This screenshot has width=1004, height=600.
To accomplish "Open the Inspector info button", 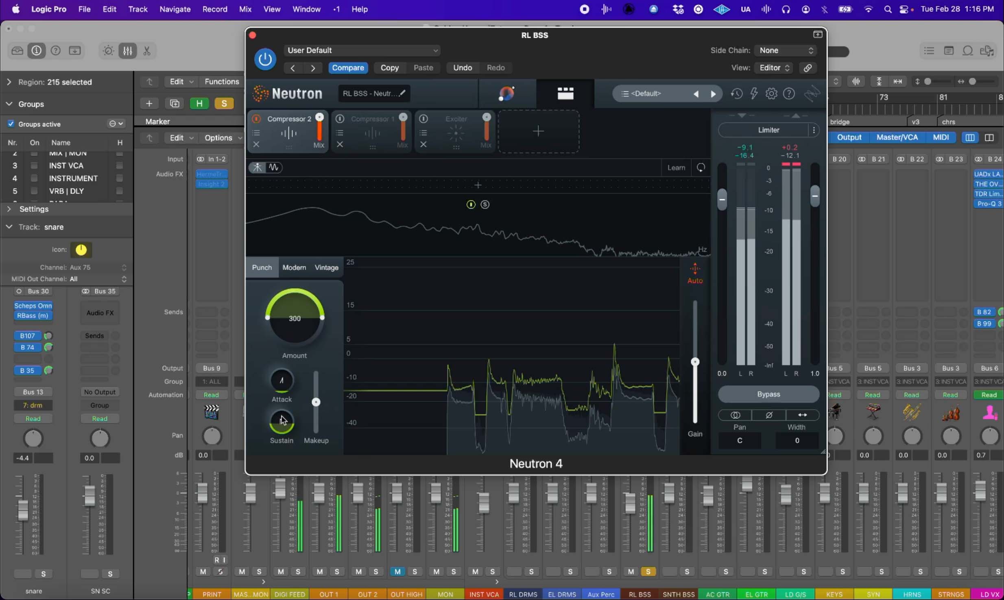I will coord(36,51).
